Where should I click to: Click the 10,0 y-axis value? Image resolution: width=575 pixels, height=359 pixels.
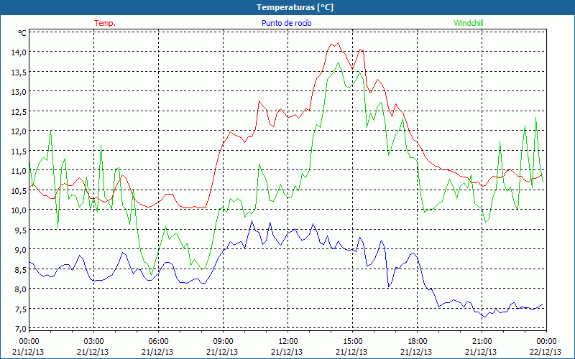pos(19,210)
